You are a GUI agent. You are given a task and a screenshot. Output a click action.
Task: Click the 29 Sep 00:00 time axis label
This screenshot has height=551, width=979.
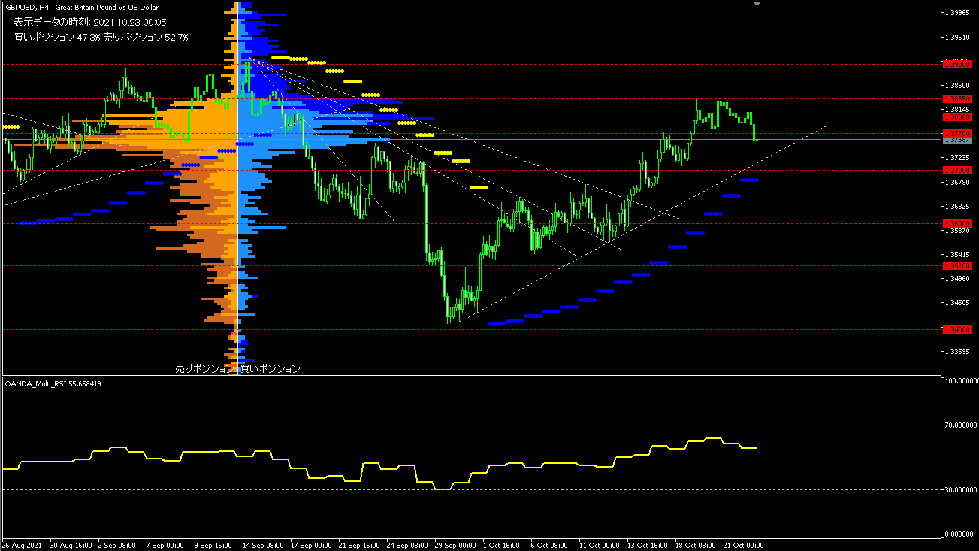pyautogui.click(x=455, y=544)
